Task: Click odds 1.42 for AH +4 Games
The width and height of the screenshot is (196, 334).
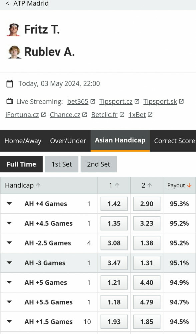Action: tap(114, 204)
